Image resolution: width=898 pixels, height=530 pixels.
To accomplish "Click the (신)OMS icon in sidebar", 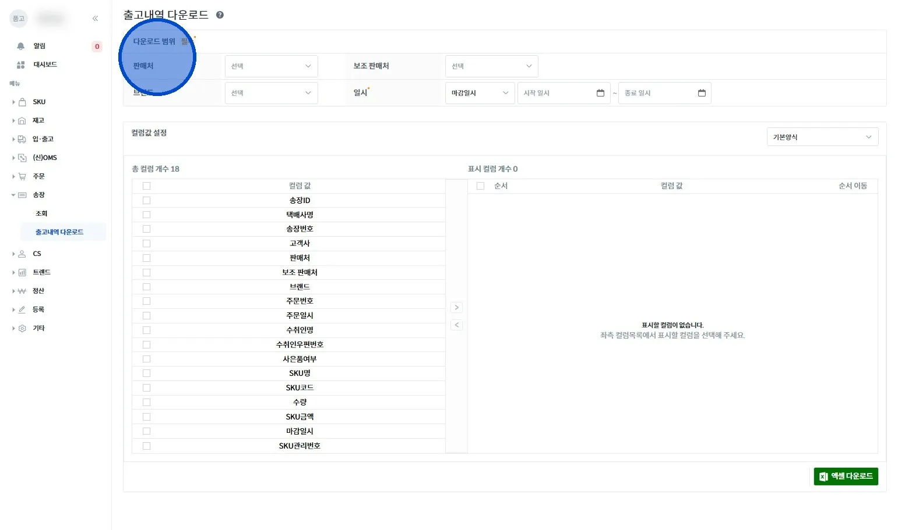I will (22, 158).
